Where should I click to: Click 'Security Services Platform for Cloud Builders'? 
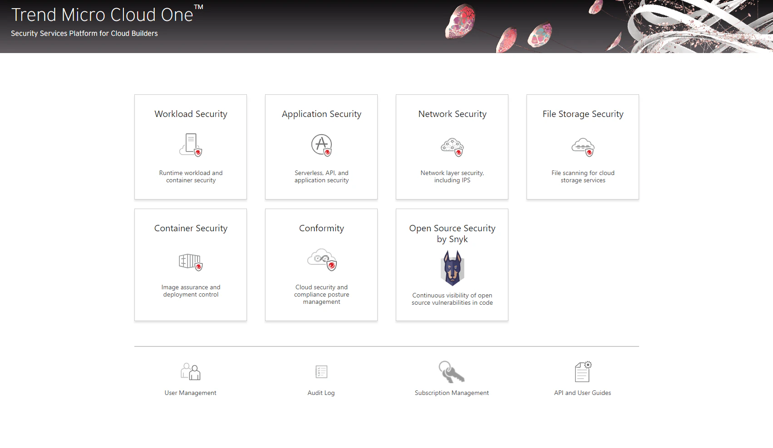tap(84, 34)
